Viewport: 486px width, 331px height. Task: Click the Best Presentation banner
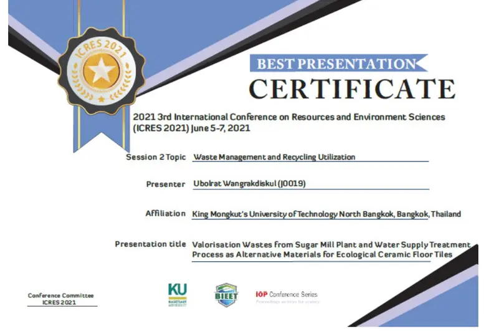click(336, 64)
